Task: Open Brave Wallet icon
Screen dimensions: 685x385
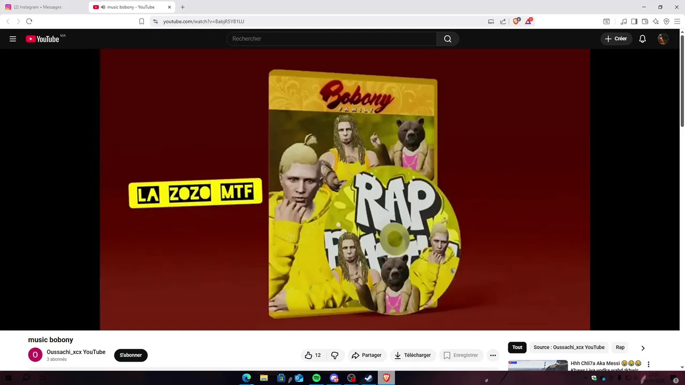Action: click(x=645, y=21)
